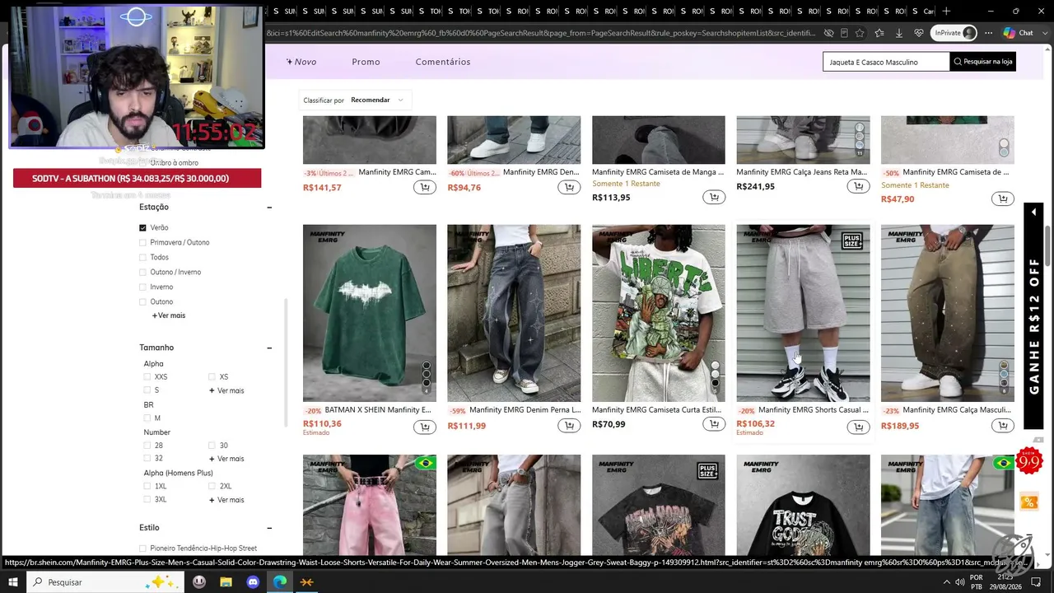Open the browser favorites list
This screenshot has width=1054, height=593.
[879, 33]
